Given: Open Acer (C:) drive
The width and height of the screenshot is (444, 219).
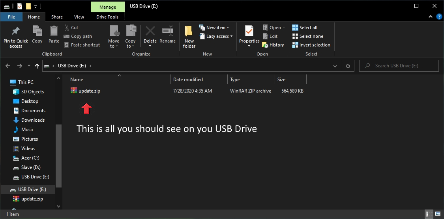Looking at the screenshot, I should tap(26, 158).
